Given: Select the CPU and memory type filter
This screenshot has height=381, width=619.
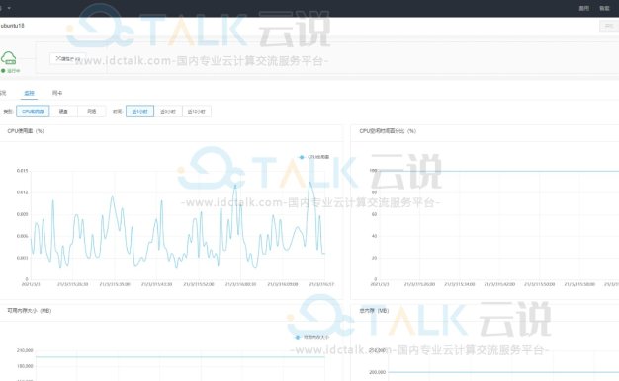Looking at the screenshot, I should point(33,112).
